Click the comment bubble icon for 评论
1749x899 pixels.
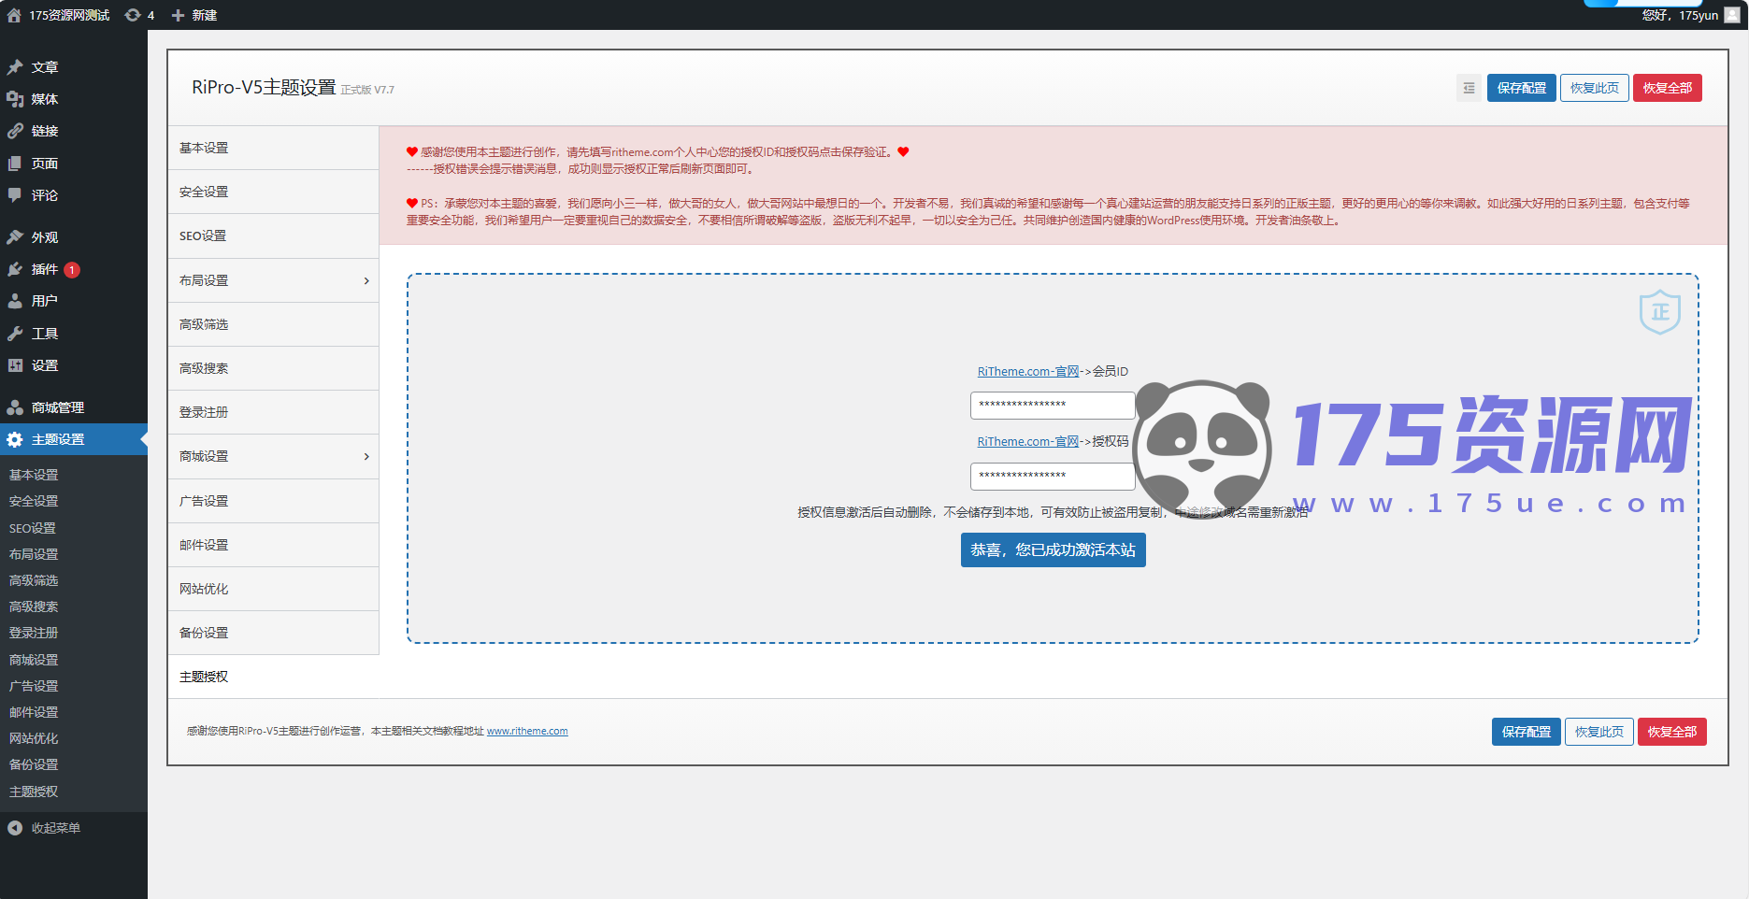(15, 195)
